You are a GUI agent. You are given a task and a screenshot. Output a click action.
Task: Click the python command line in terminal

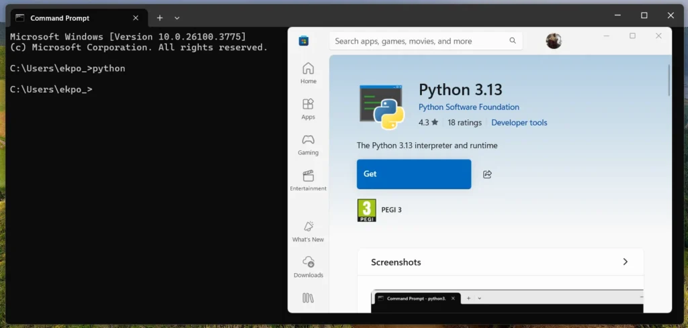pos(68,69)
